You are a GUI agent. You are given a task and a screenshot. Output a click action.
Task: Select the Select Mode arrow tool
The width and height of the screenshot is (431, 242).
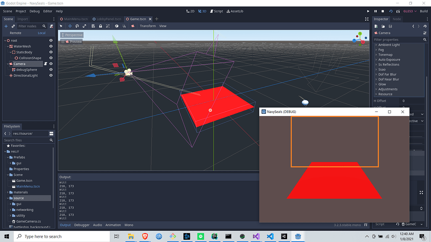(x=61, y=26)
